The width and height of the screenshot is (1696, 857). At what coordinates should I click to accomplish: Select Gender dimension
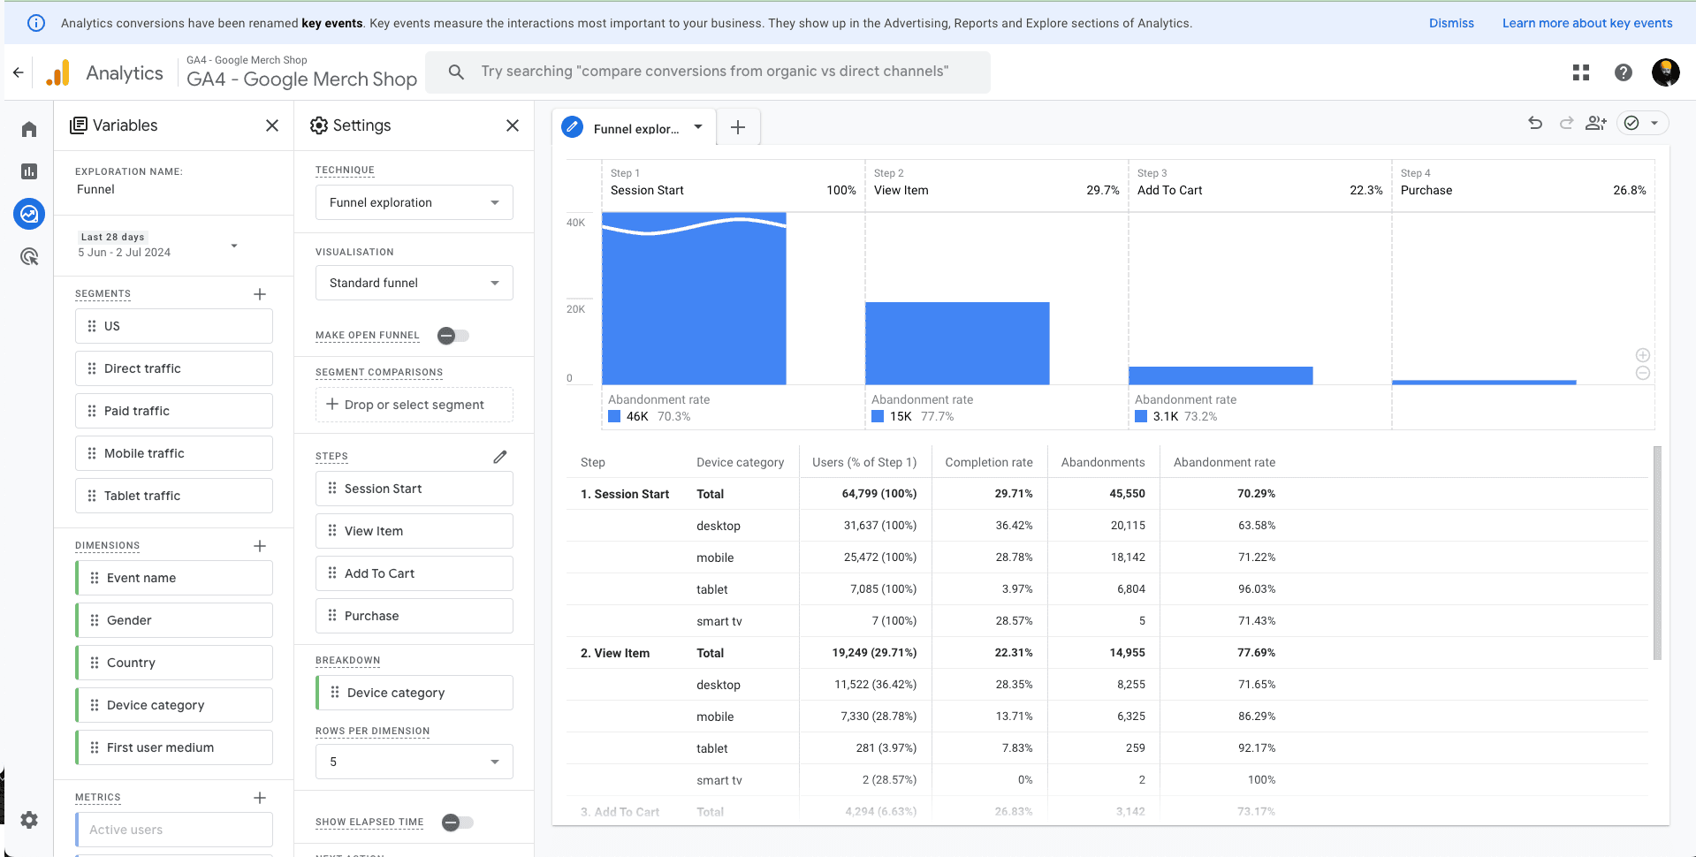174,620
